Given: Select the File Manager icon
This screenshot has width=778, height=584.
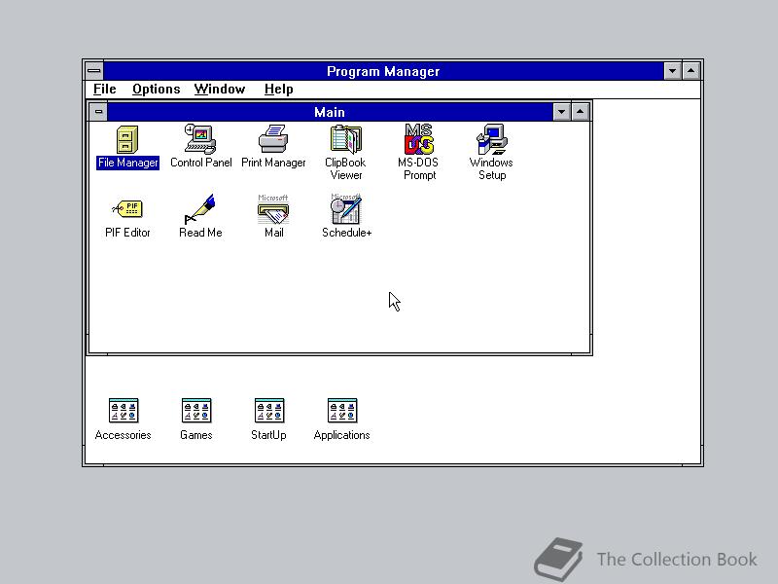Looking at the screenshot, I should pos(127,139).
